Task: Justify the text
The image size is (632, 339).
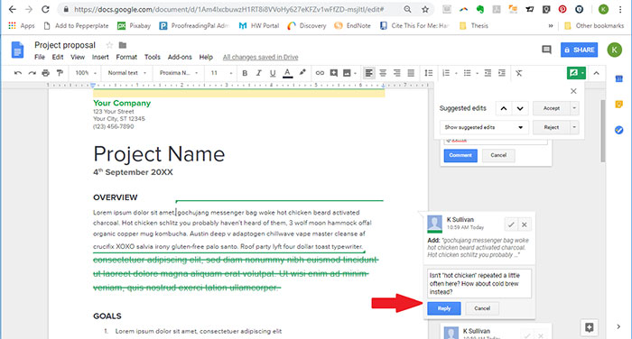Action: pyautogui.click(x=411, y=73)
